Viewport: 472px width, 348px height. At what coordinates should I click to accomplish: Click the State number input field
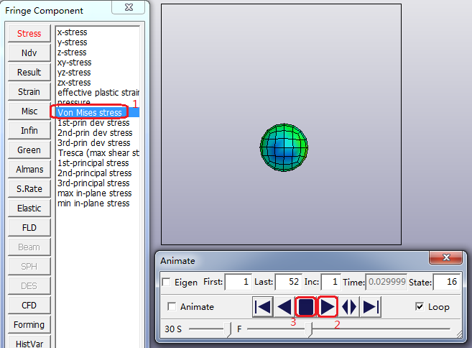pyautogui.click(x=446, y=283)
